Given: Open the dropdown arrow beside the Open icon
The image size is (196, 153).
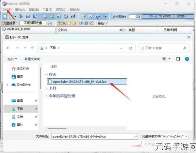Looking at the screenshot, I should (15, 17).
